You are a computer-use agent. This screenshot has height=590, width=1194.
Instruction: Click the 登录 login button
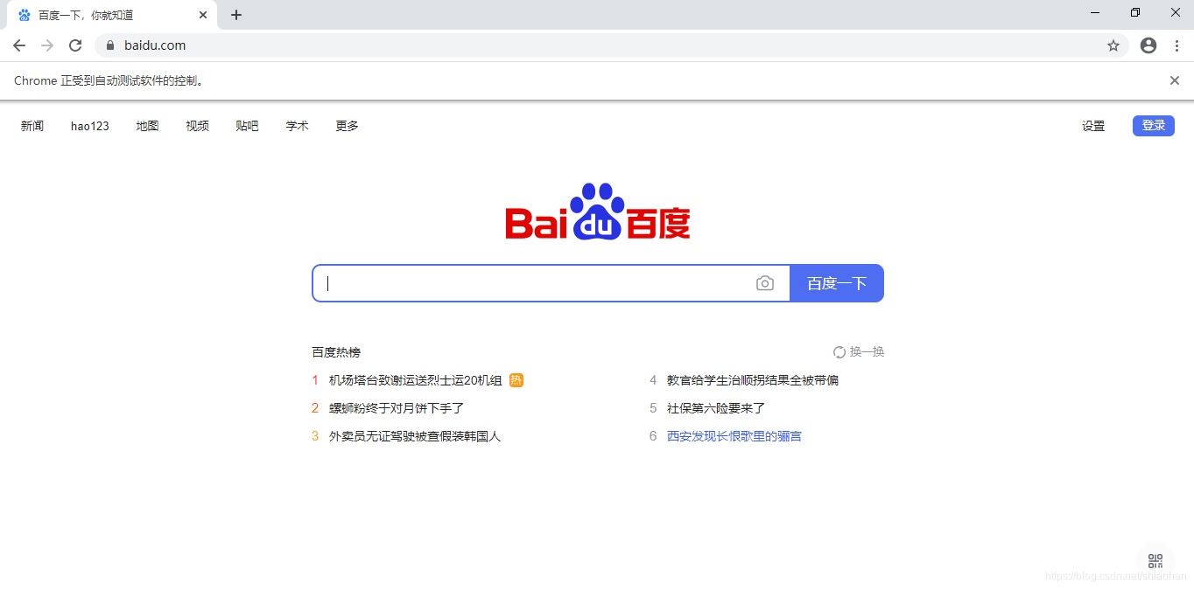(x=1154, y=126)
